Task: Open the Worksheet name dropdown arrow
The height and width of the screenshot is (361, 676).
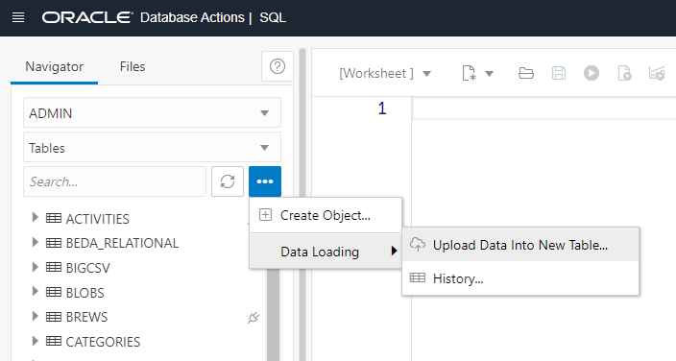Action: coord(426,74)
